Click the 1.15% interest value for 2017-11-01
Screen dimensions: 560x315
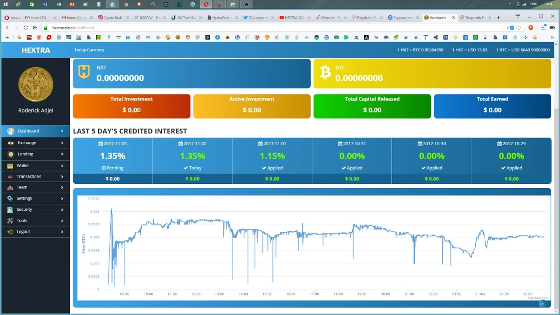(272, 156)
